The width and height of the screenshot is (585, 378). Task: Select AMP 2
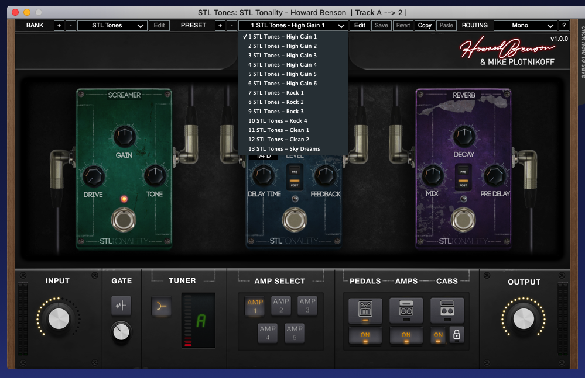click(281, 306)
